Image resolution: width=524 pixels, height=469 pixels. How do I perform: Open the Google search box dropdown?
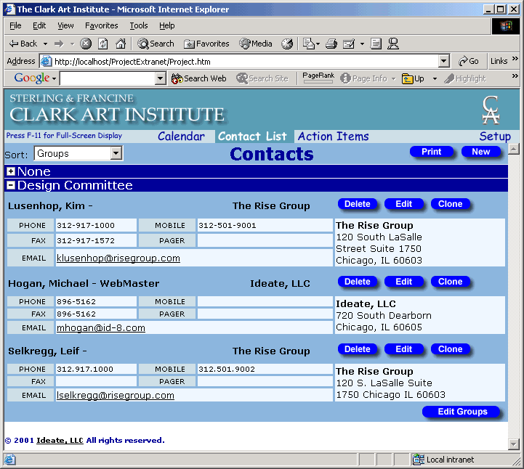point(161,78)
